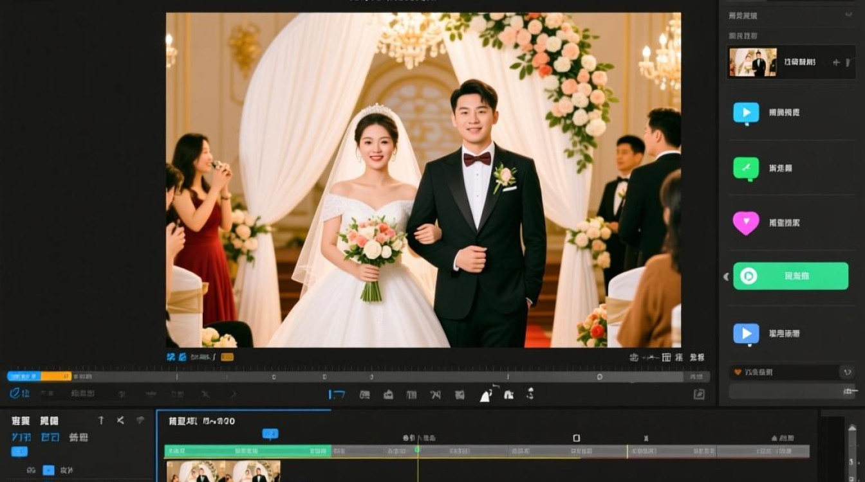Click the small X marker above the timeline's gray clips
This screenshot has width=865, height=482.
click(x=646, y=439)
